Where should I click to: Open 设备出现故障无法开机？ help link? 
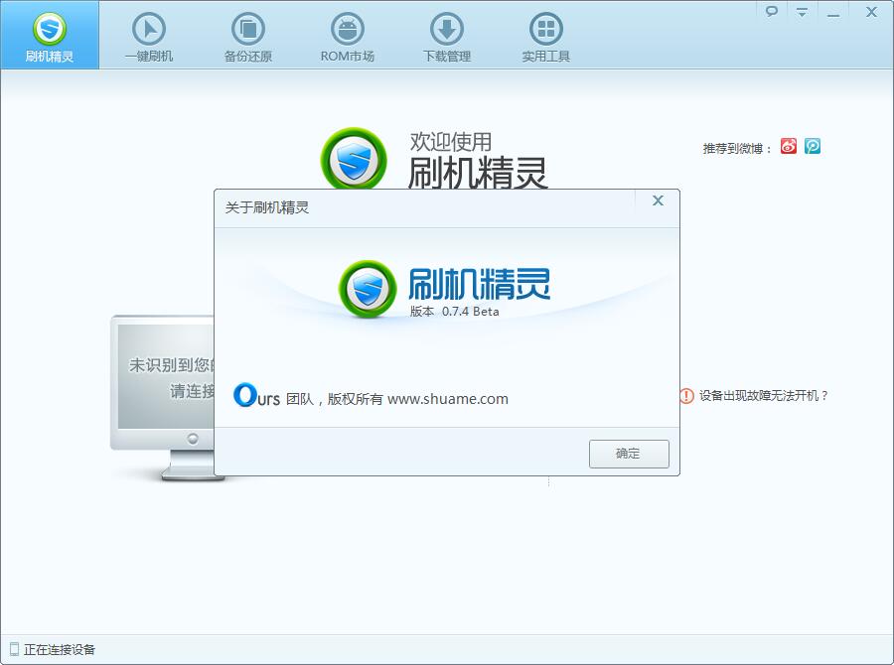click(764, 395)
